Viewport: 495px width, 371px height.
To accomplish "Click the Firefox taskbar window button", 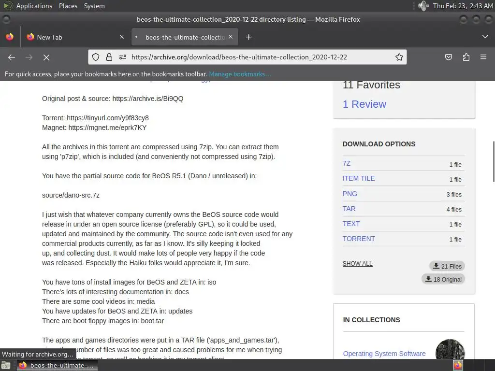I will 58,365.
